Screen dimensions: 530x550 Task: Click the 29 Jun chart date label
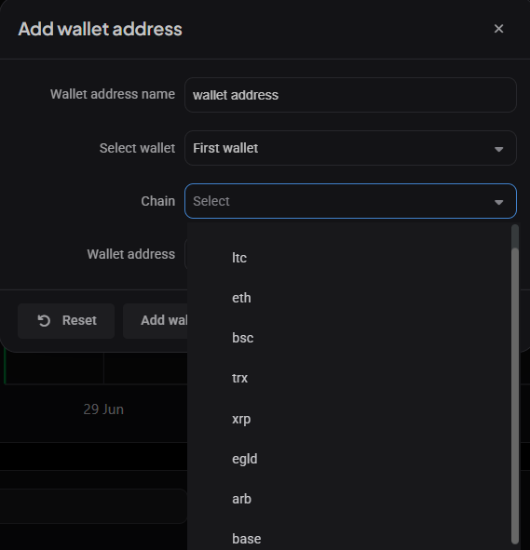click(103, 409)
